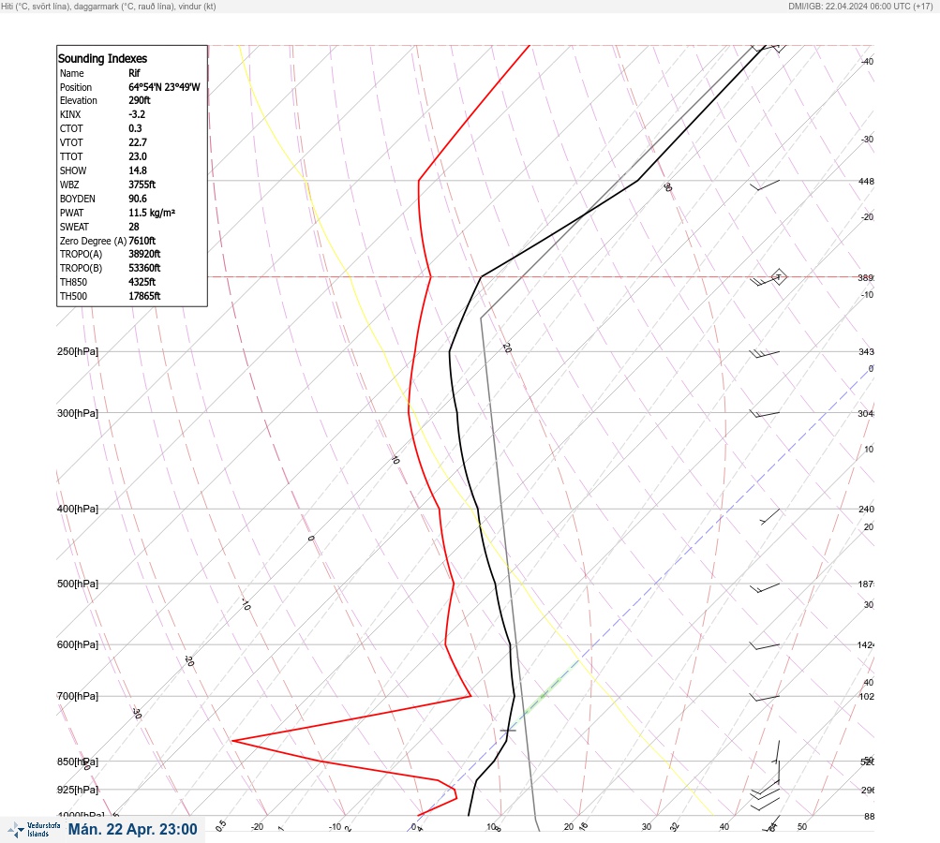940x843 pixels.
Task: Click the Vedurstofa Islands logo
Action: tap(34, 830)
